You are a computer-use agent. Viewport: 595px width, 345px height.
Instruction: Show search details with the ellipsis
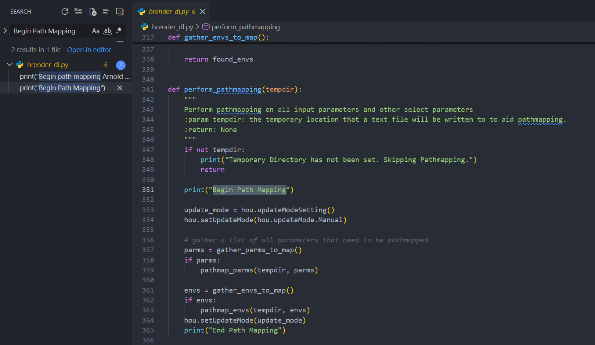click(x=120, y=42)
